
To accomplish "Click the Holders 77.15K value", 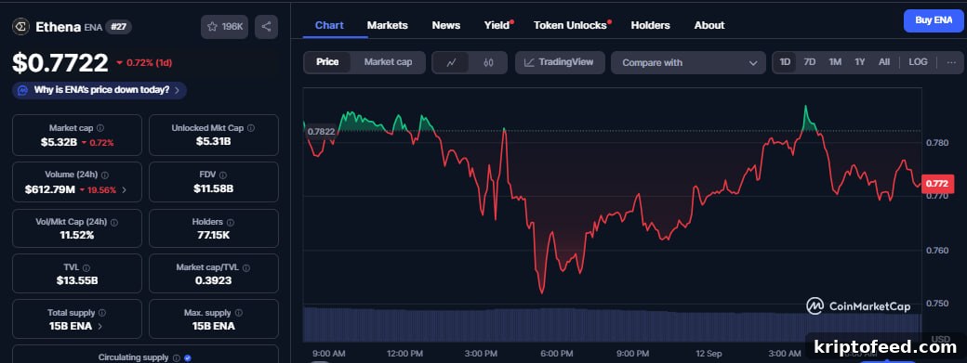I will 213,235.
